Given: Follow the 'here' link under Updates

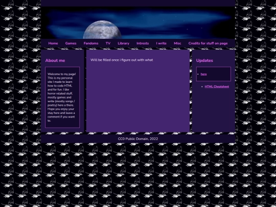Looking at the screenshot, I should tap(203, 74).
